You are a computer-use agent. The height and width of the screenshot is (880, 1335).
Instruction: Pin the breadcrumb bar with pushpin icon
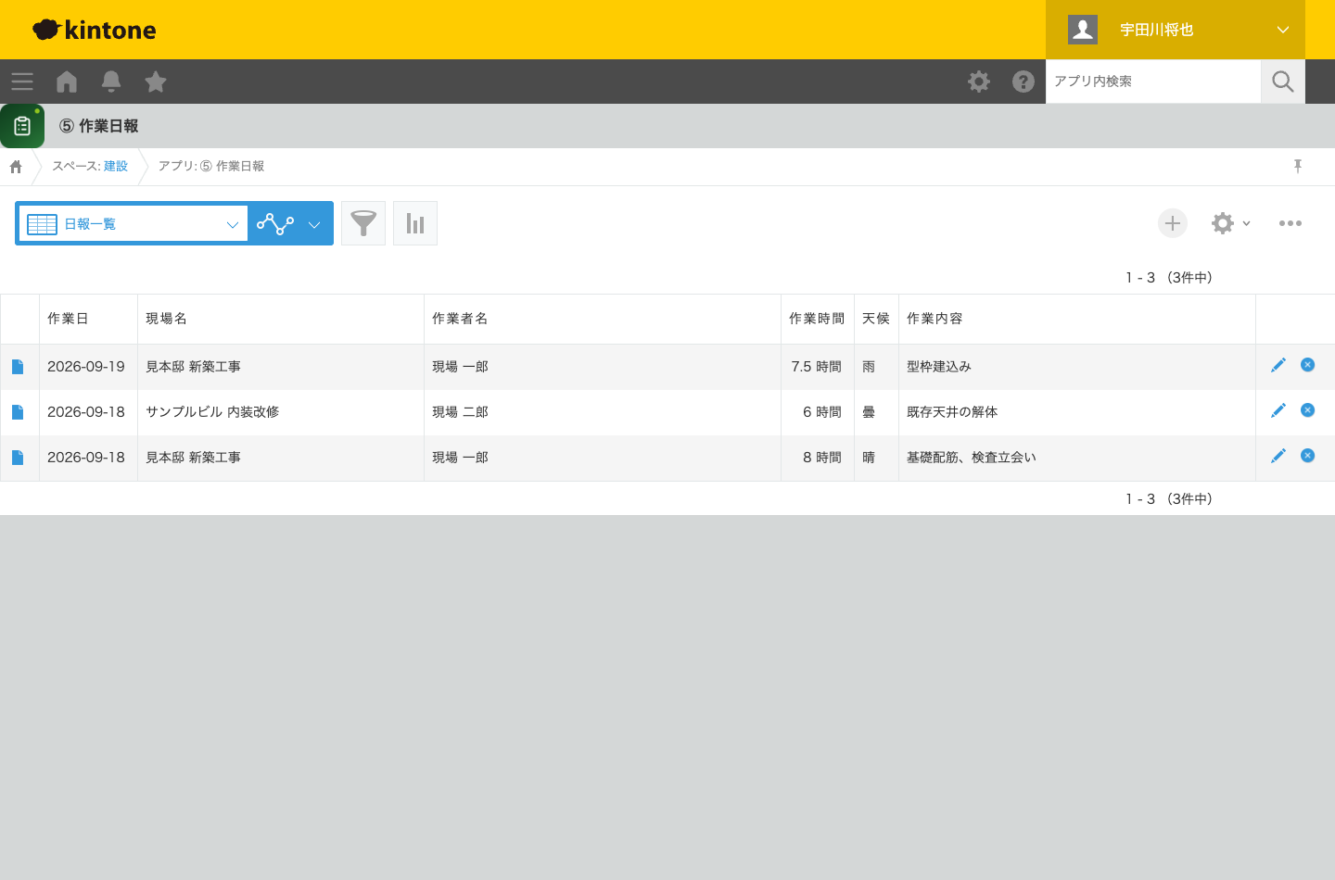click(x=1298, y=166)
